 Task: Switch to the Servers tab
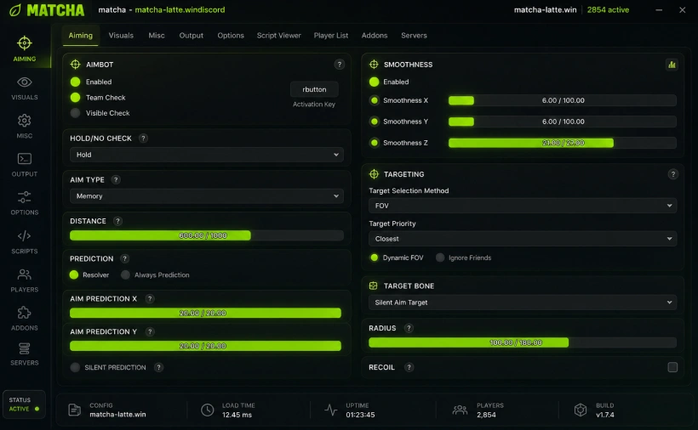point(414,36)
